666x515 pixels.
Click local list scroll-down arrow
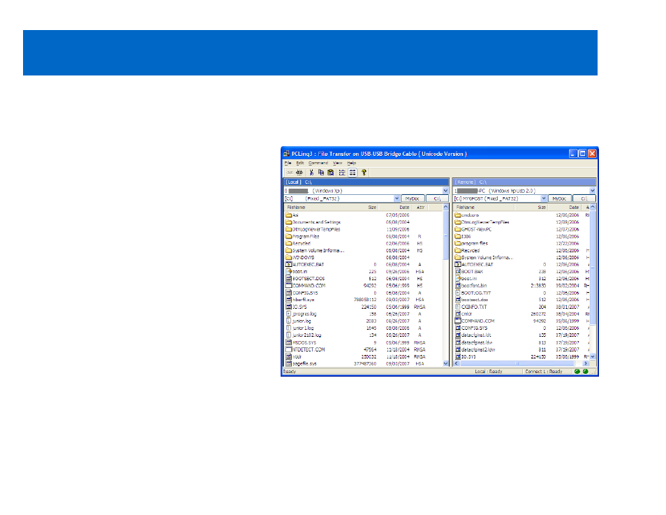[x=445, y=363]
